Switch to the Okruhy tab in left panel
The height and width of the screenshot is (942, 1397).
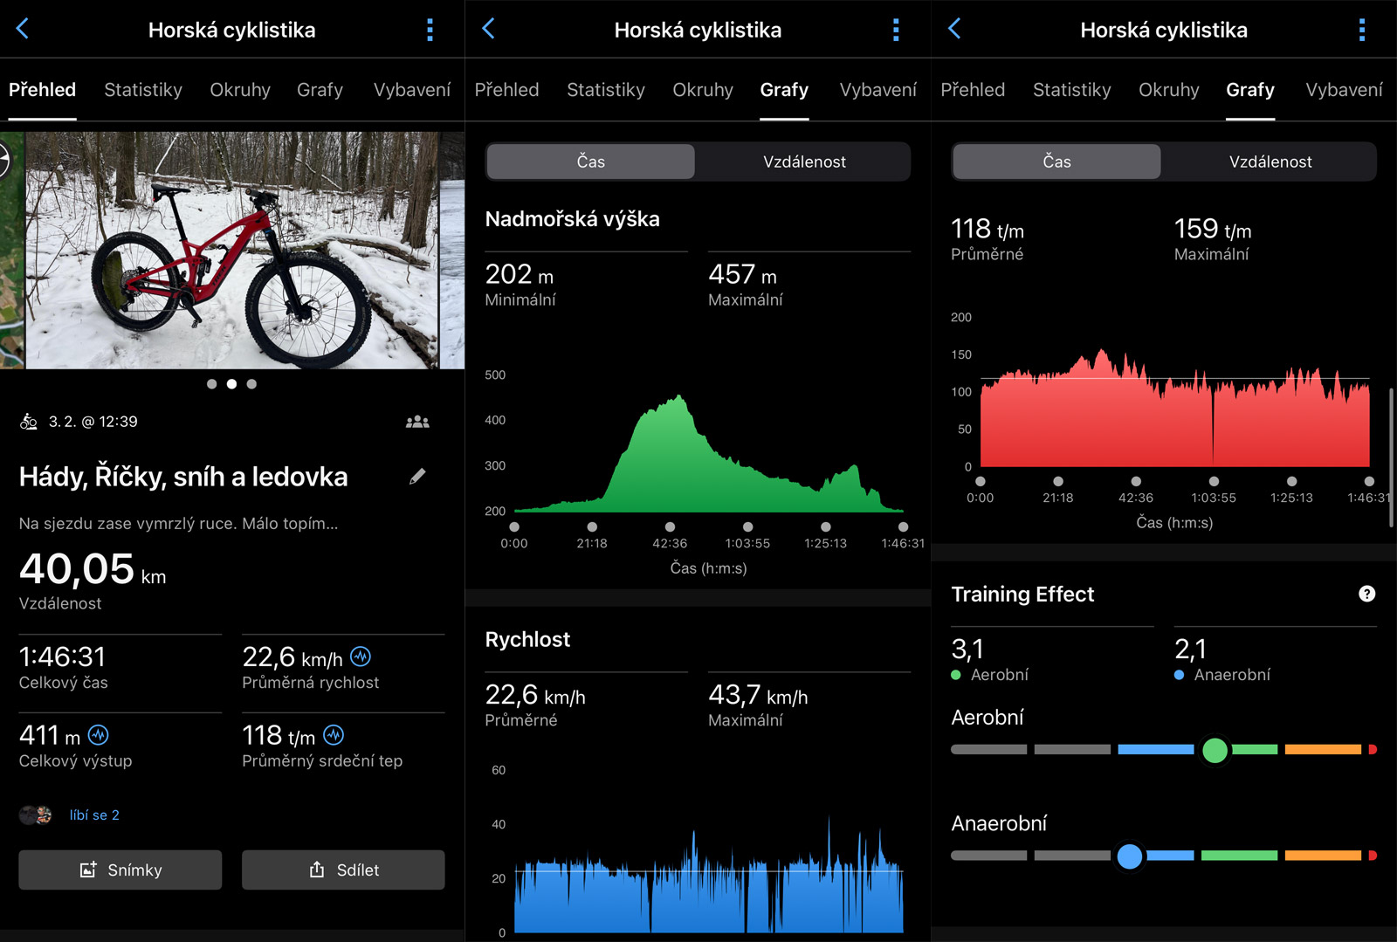point(240,90)
